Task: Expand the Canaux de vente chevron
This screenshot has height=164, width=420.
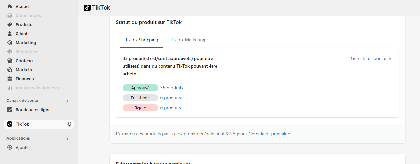Action: [x=67, y=101]
